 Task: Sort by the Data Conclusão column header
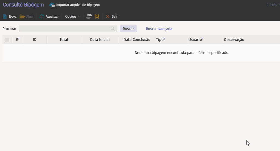tap(137, 40)
